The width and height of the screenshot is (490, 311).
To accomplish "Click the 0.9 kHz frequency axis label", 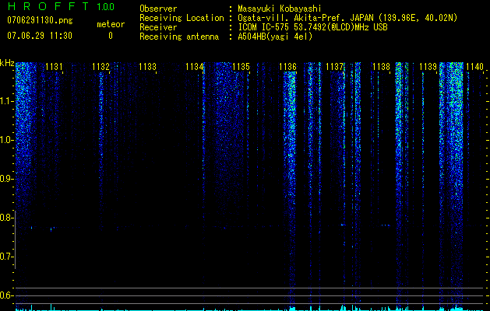I will click(x=6, y=179).
